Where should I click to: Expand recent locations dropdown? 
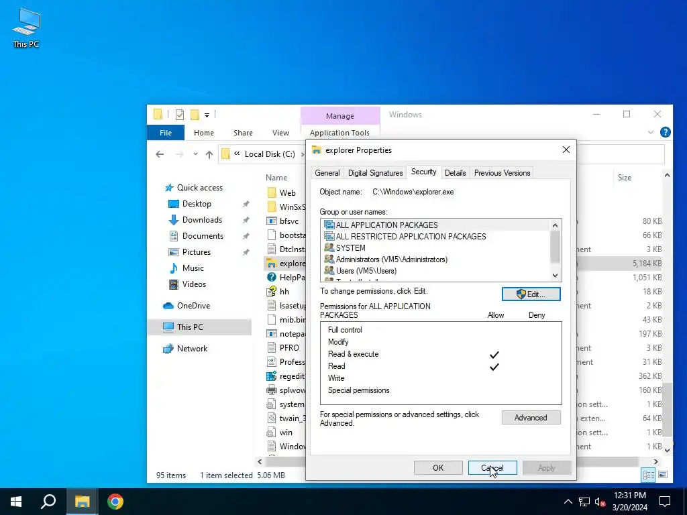pyautogui.click(x=195, y=154)
